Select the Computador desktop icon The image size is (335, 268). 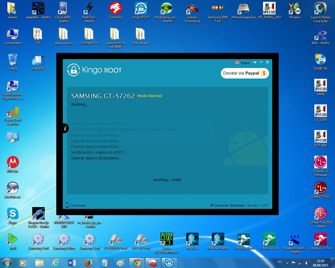pyautogui.click(x=13, y=36)
